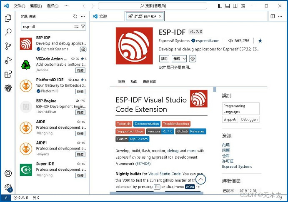Screen dimensions: 288x202
Task: Select the Debuggers category
Action: (249, 119)
